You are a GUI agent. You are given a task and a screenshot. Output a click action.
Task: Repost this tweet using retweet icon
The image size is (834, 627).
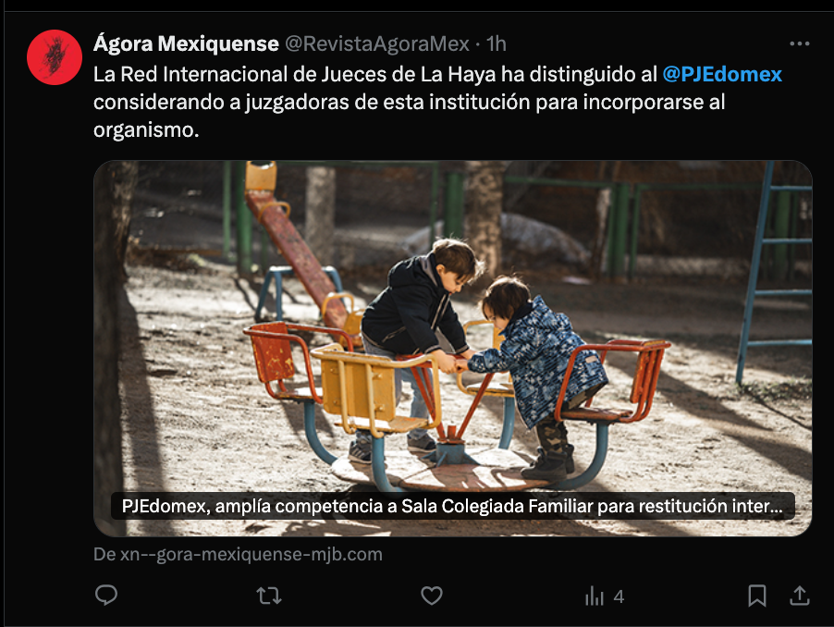point(269,596)
